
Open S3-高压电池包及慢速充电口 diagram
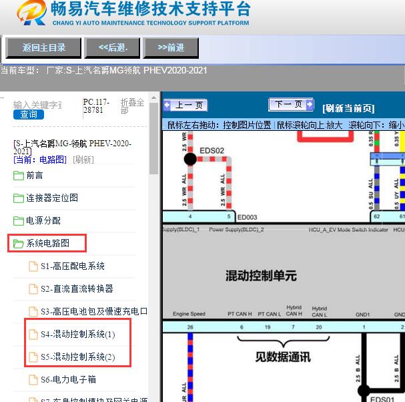[x=94, y=312]
